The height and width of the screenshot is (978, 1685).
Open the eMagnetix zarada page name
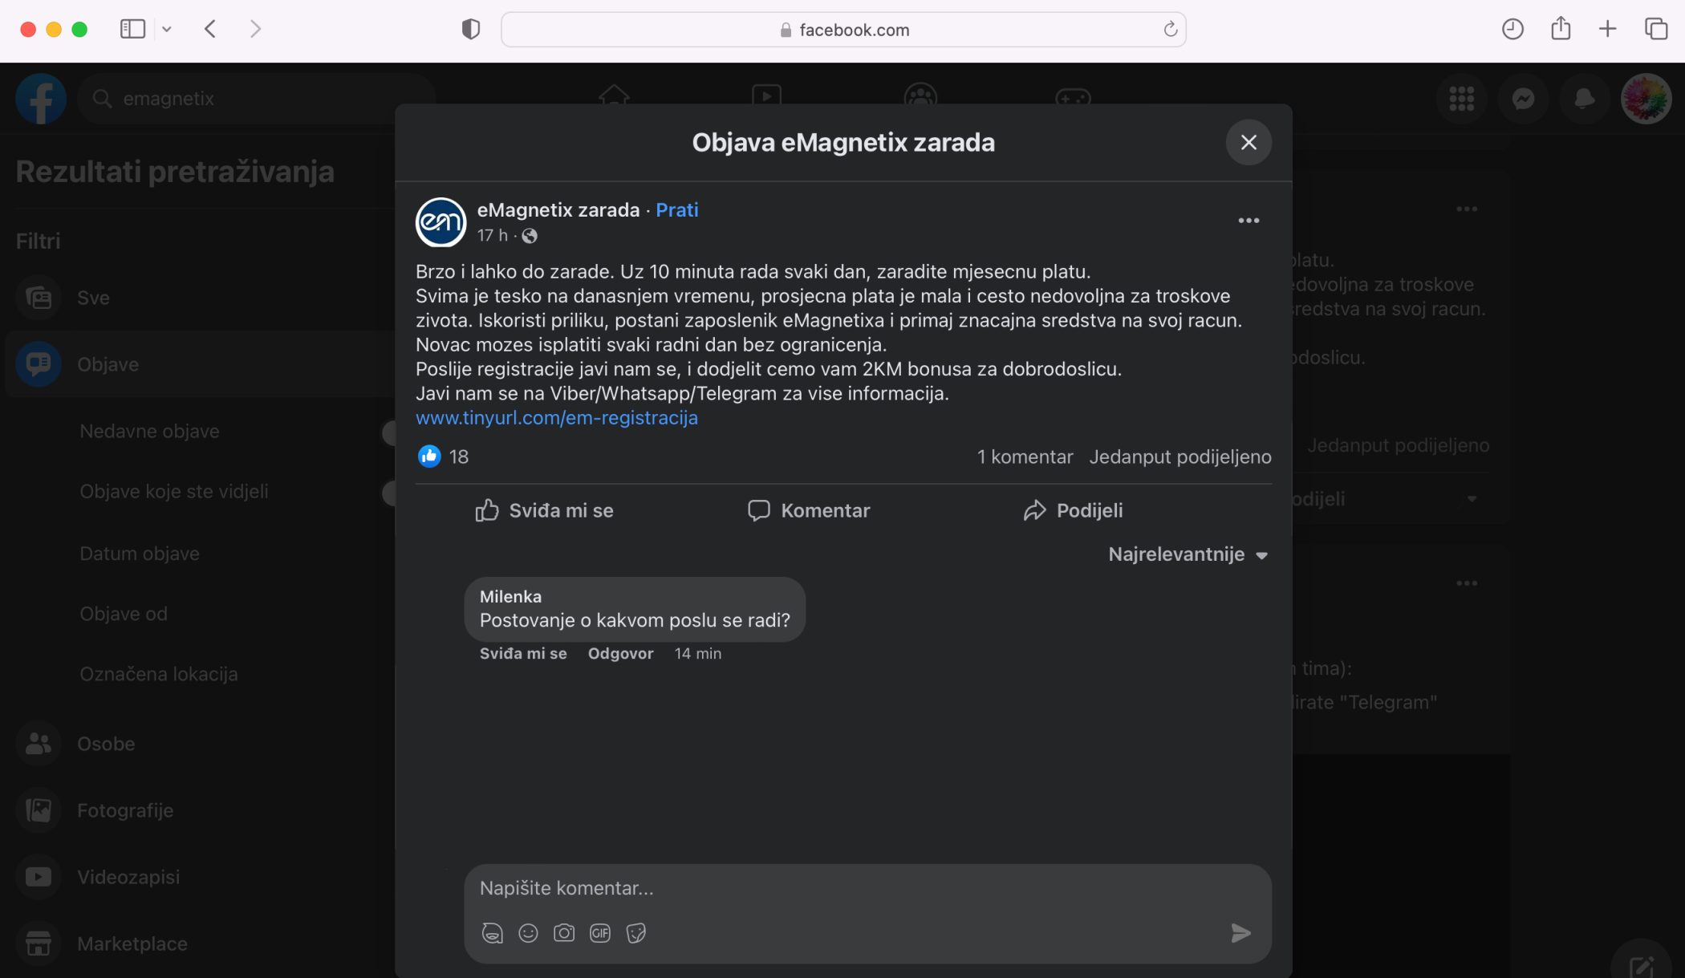click(558, 210)
